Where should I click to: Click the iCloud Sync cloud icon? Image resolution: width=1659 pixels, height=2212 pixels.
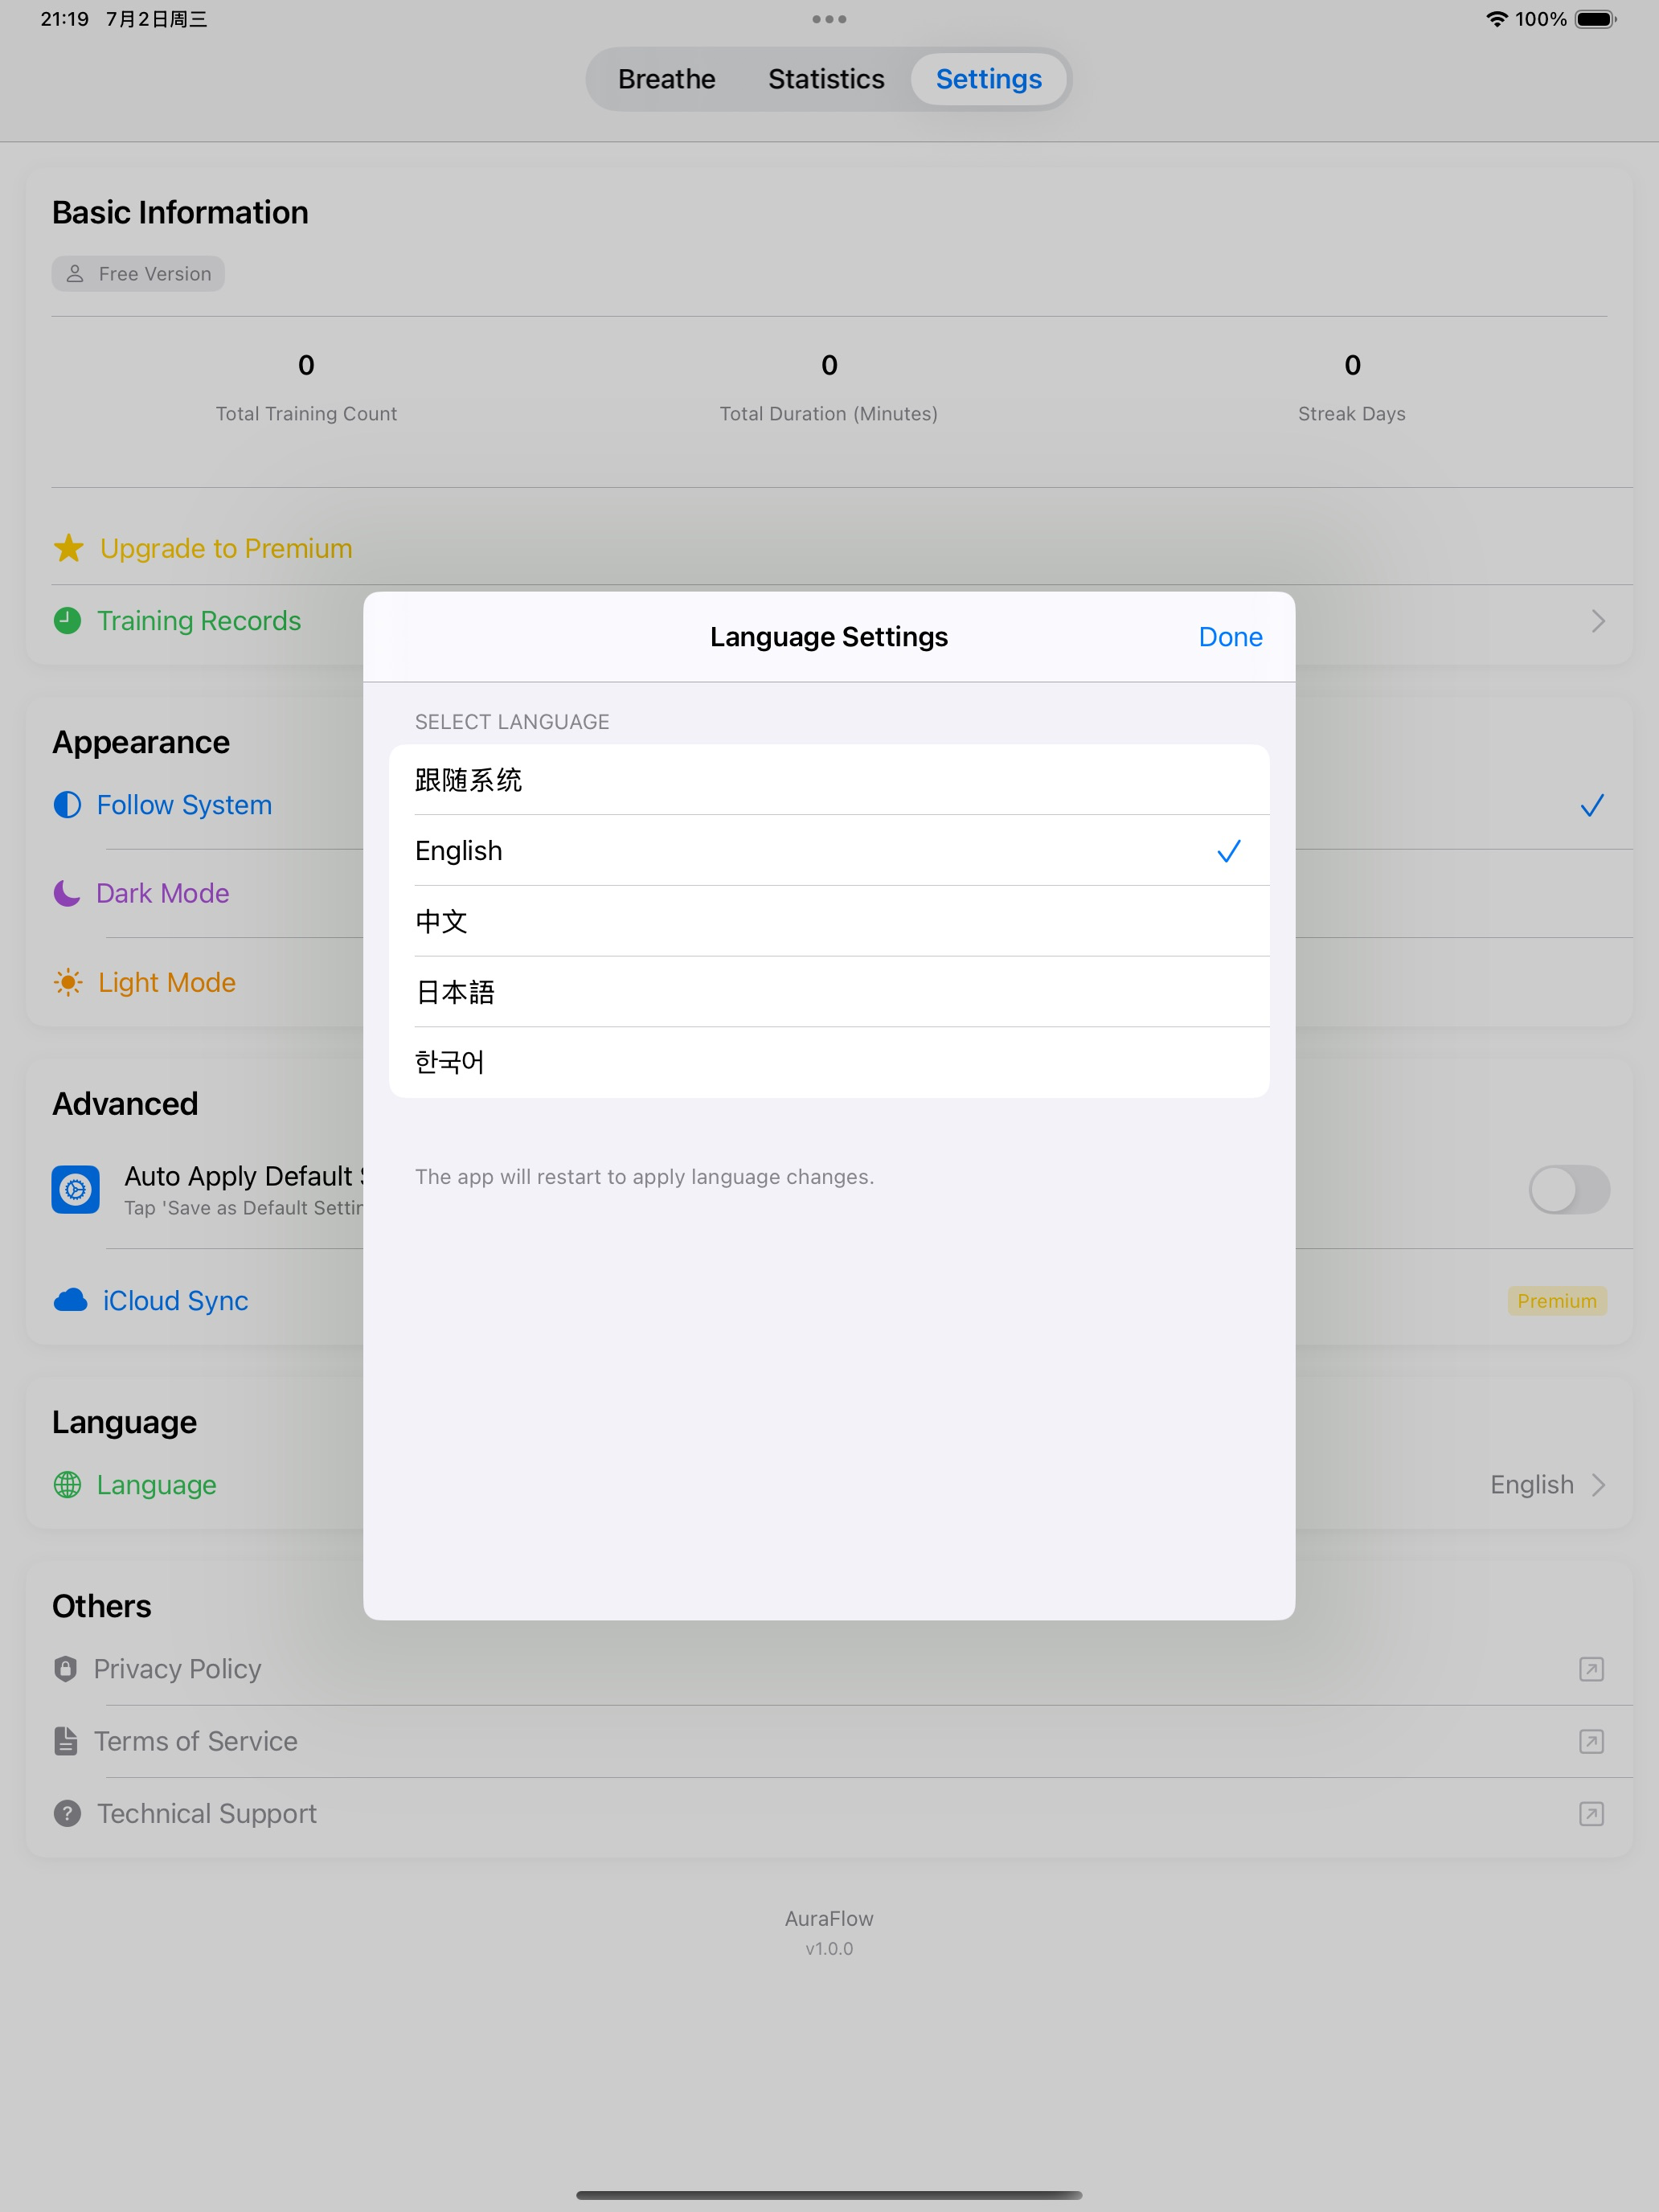[x=70, y=1300]
